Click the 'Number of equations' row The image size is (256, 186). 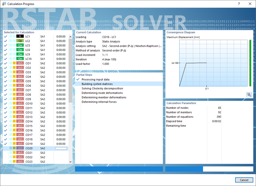pos(194,117)
